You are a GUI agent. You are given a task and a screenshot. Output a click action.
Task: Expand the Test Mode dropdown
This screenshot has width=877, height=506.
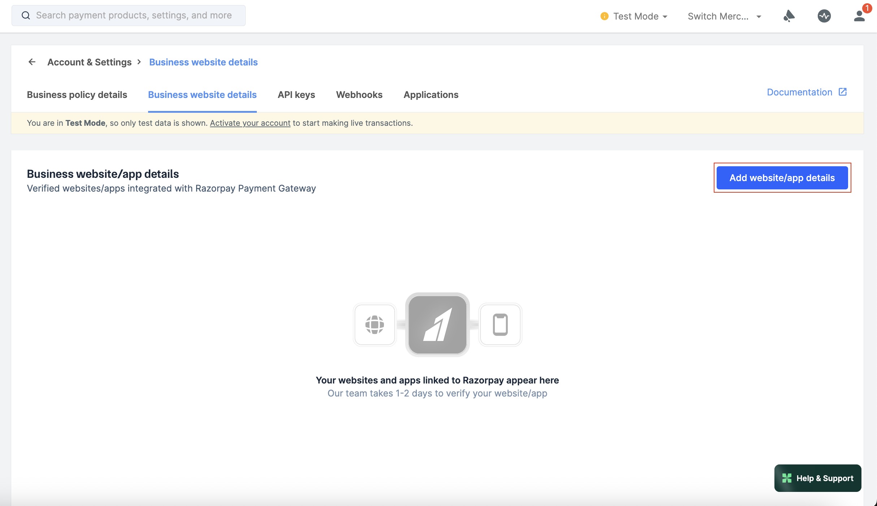tap(635, 16)
